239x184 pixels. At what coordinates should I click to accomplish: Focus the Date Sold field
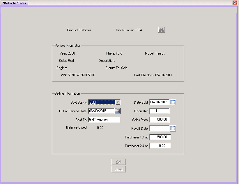pos(160,102)
